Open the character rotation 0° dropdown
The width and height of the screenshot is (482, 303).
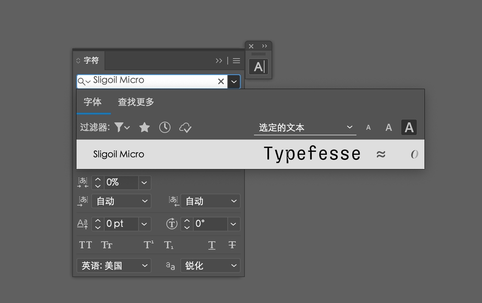[x=234, y=224]
